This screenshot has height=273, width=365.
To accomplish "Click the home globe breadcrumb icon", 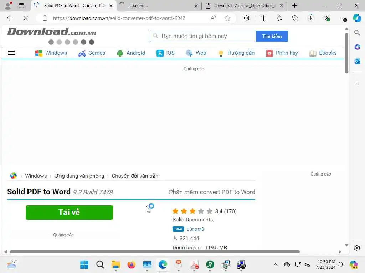I will [x=13, y=176].
